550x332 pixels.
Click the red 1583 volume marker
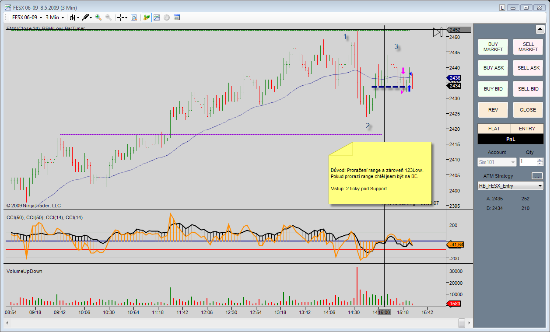point(454,304)
